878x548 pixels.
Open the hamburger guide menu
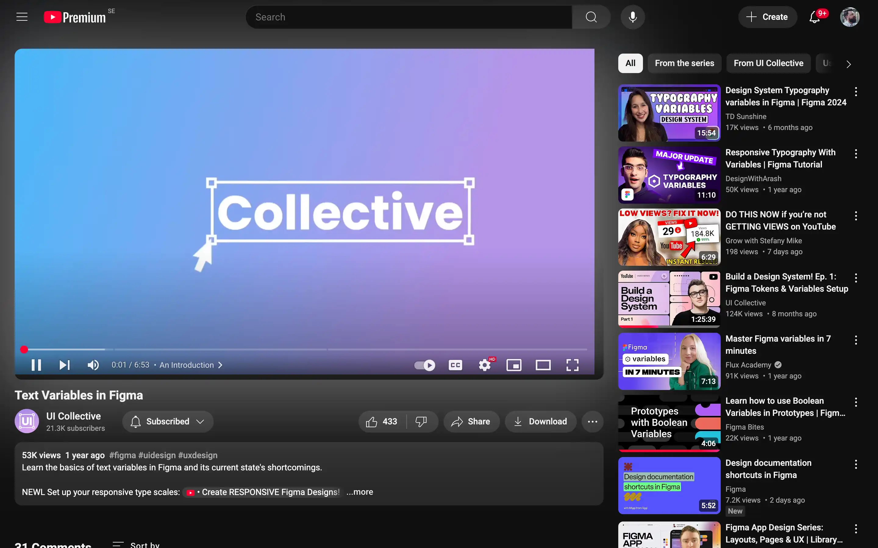pyautogui.click(x=22, y=17)
